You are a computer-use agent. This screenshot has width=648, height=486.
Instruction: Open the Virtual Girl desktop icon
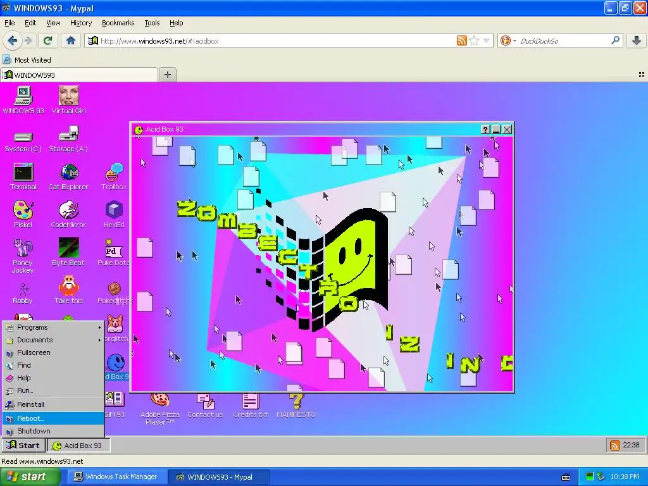pos(68,99)
